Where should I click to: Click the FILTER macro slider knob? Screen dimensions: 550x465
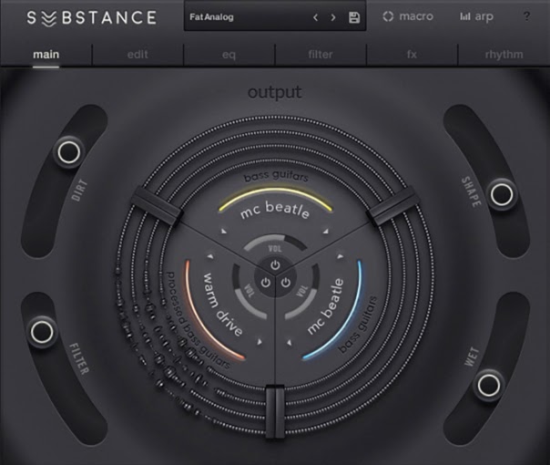(x=42, y=331)
